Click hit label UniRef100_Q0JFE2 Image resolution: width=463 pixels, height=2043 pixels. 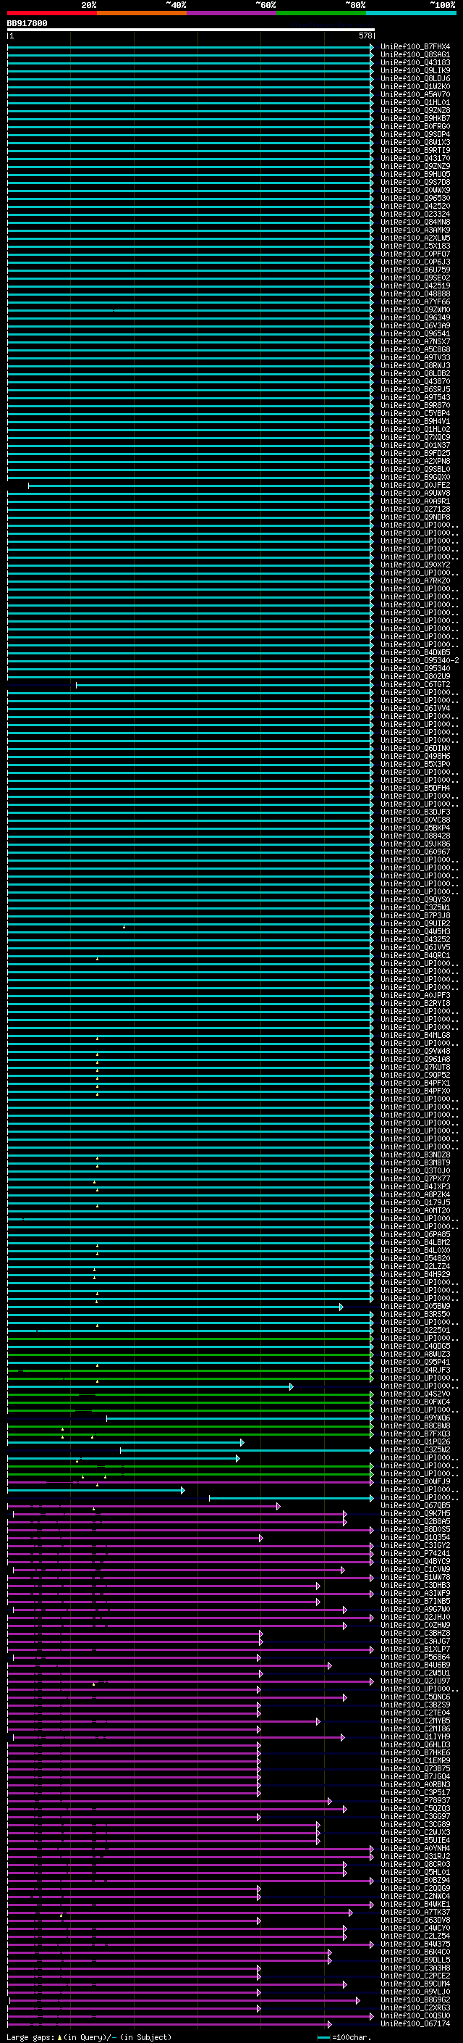point(415,486)
